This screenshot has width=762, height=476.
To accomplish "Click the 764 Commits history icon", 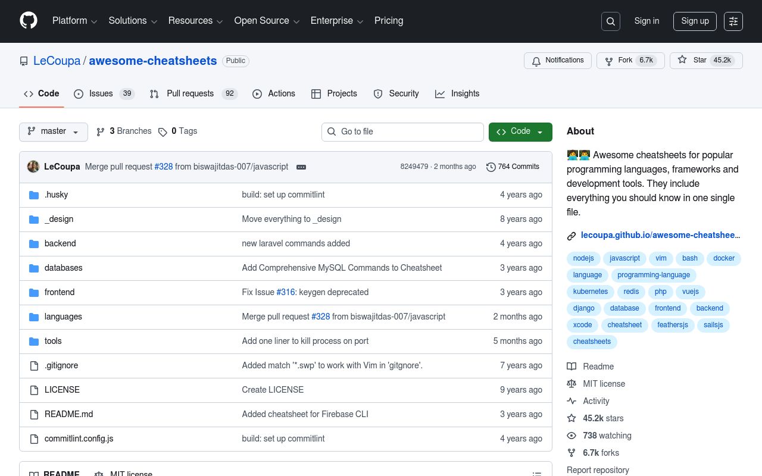I will click(491, 167).
